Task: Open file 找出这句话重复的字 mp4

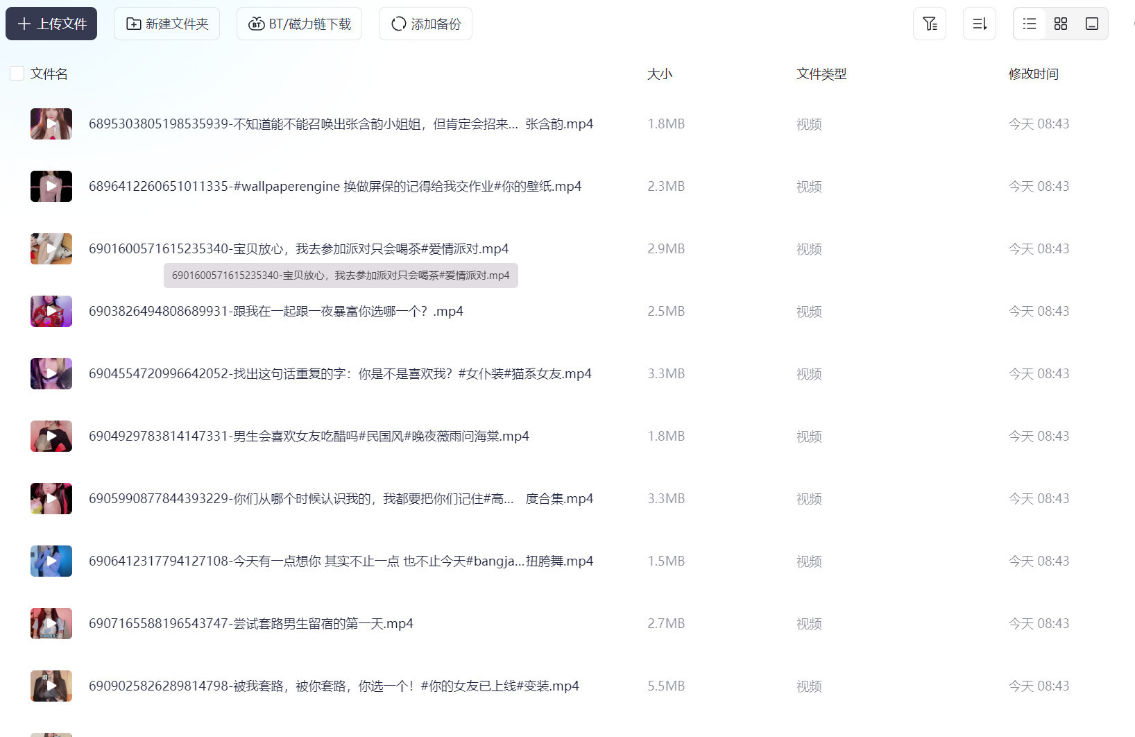Action: click(340, 373)
